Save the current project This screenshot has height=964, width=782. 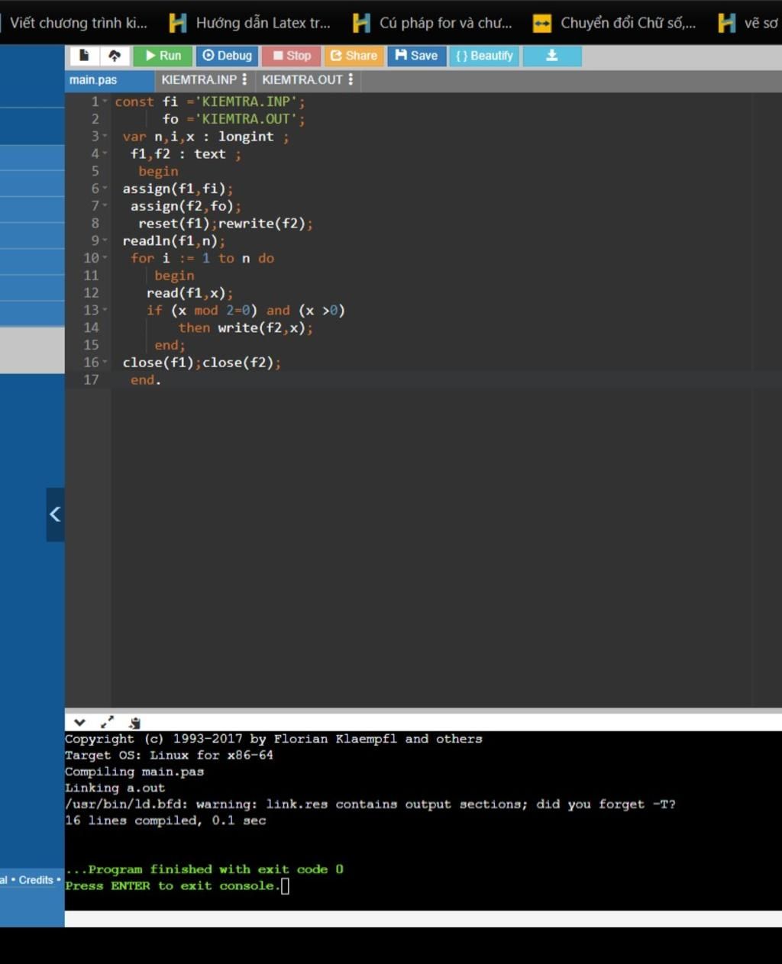[x=416, y=56]
